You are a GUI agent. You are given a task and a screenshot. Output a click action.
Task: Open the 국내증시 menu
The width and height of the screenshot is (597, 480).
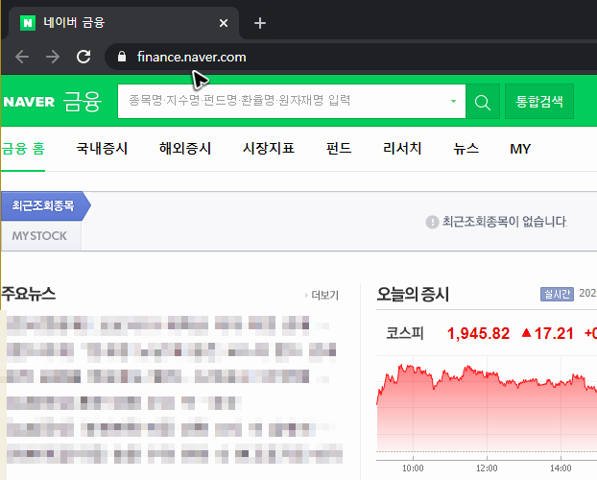point(102,149)
